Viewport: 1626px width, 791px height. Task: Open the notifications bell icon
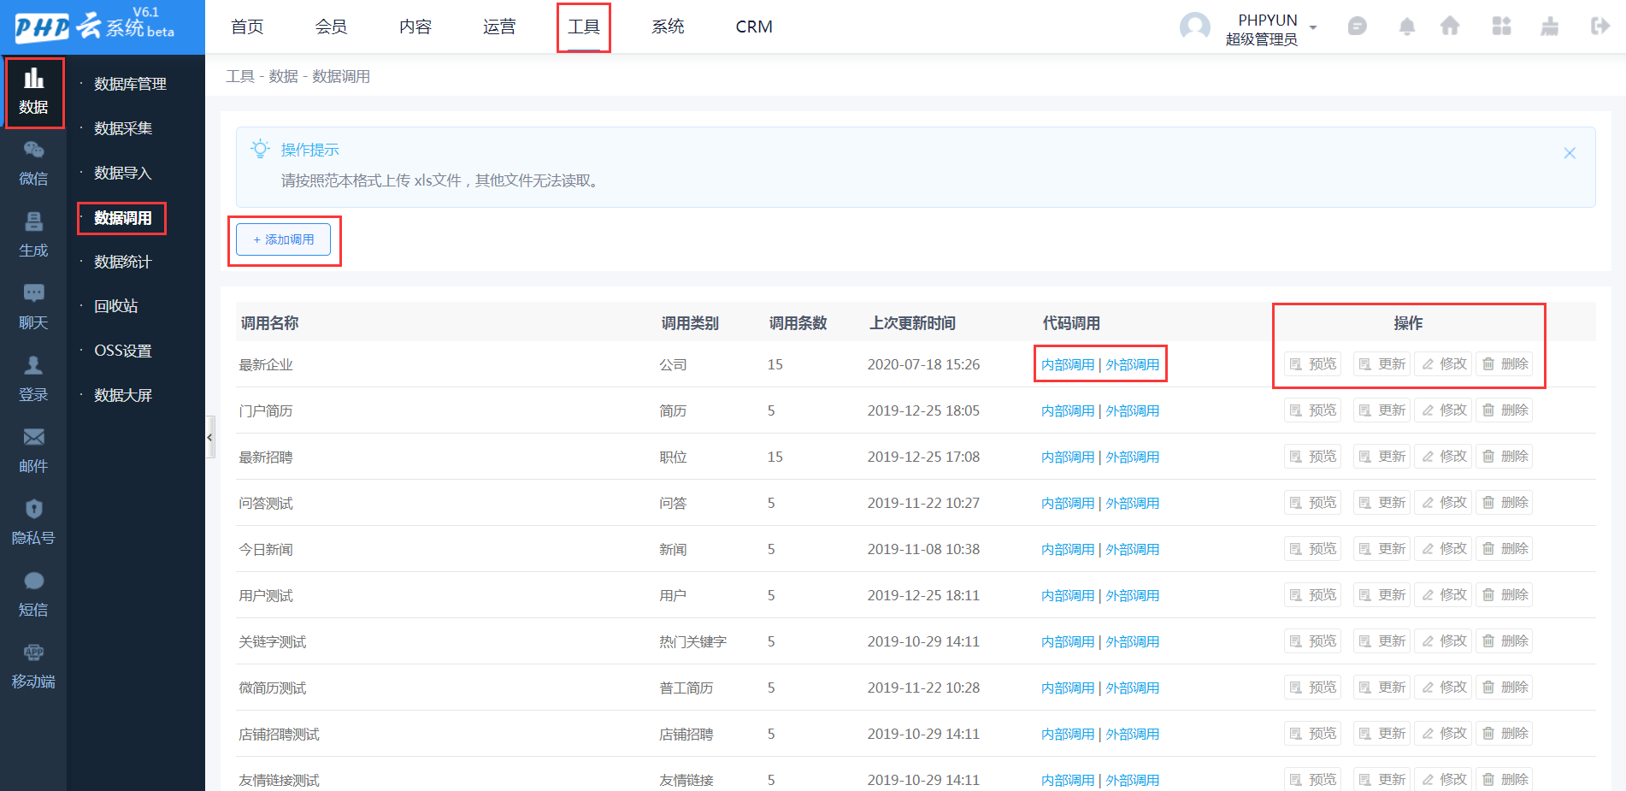click(x=1406, y=27)
